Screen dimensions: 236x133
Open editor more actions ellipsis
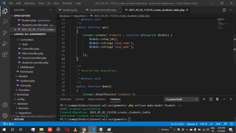[x=231, y=10]
